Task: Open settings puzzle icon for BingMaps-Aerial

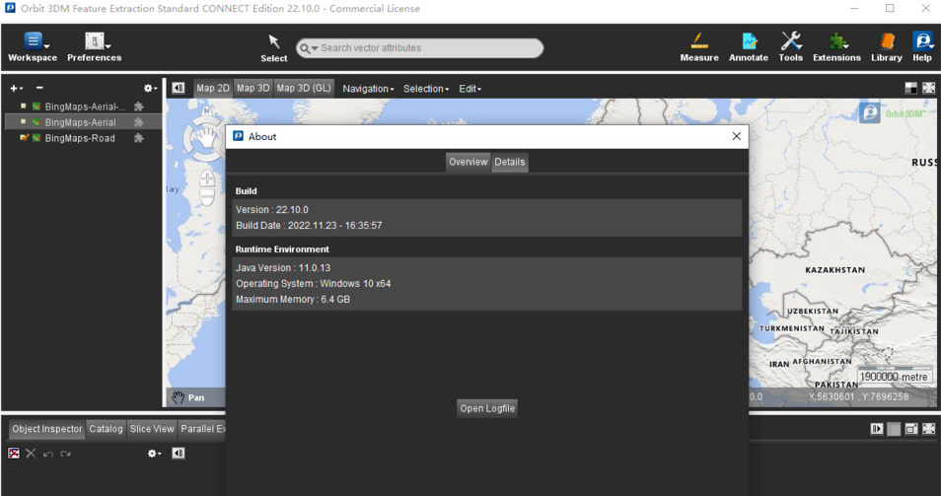Action: (139, 122)
